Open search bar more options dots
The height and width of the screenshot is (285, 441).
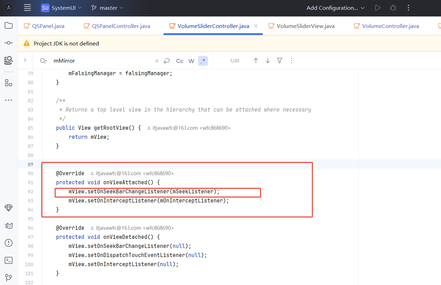click(292, 60)
